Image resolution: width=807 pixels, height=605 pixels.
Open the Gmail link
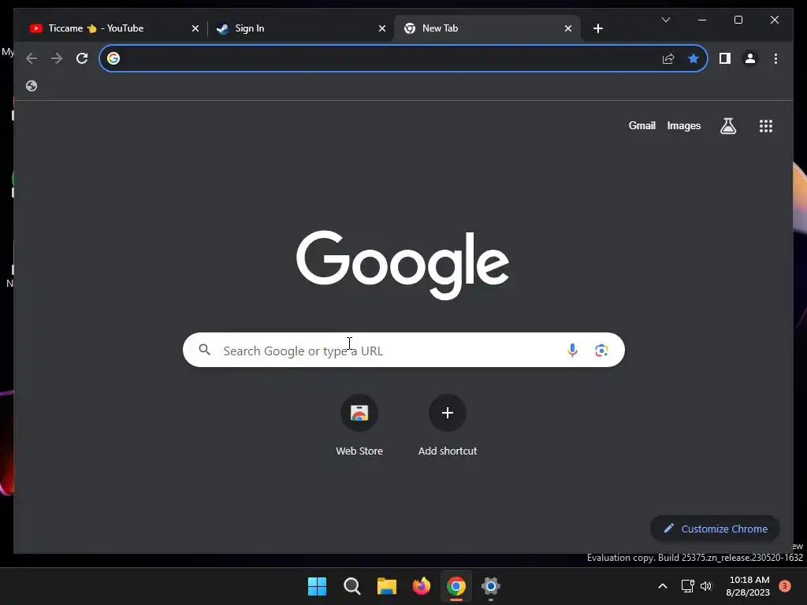click(642, 125)
